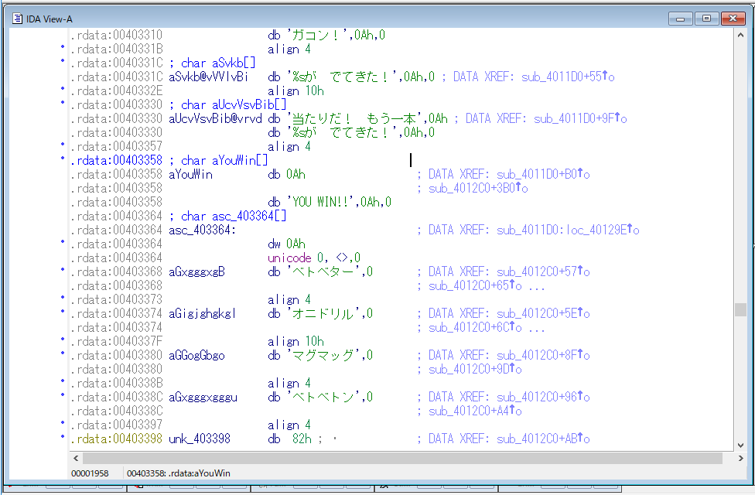Viewport: 755px width, 495px height.
Task: Select the asc_403364: label
Action: pos(202,230)
